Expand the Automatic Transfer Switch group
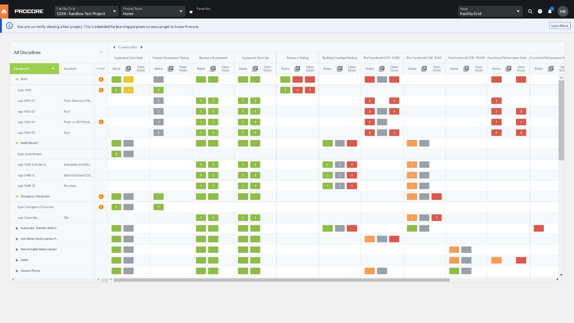 pyautogui.click(x=17, y=228)
